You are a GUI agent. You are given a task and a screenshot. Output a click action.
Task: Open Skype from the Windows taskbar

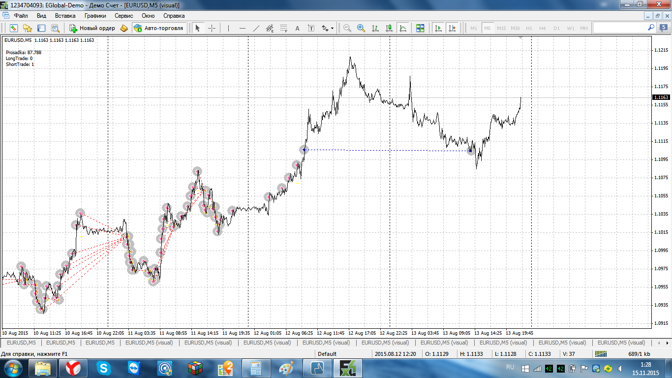[x=104, y=368]
